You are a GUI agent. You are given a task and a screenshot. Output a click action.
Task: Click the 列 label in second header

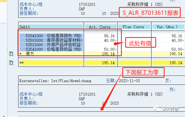point(172,90)
